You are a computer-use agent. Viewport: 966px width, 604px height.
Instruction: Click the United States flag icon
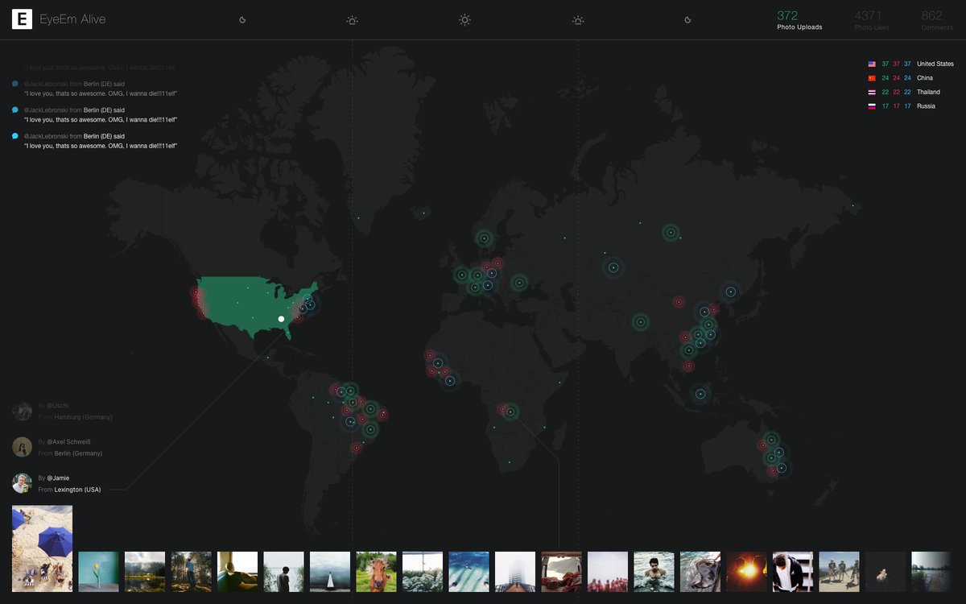coord(872,64)
